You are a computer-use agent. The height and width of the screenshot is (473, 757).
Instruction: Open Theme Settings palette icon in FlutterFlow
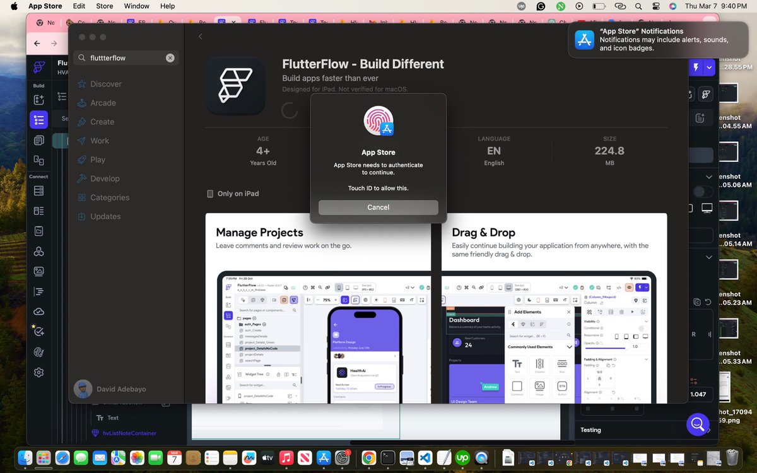38,352
